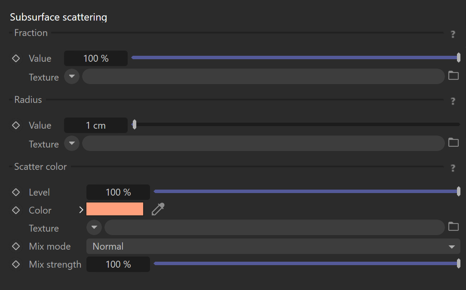The image size is (466, 290).
Task: Open Scatter color texture dropdown arrow
Action: pos(94,227)
